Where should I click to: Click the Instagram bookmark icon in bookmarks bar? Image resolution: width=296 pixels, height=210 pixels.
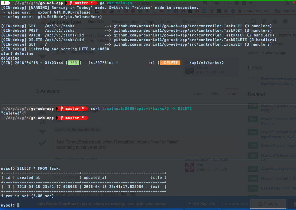coord(126,11)
